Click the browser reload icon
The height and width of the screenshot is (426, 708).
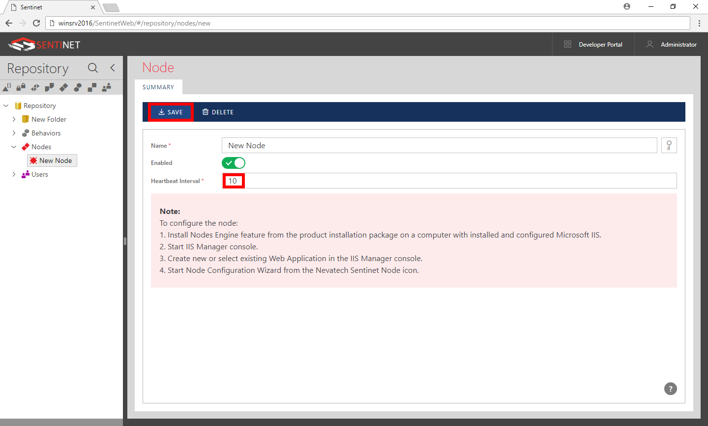(36, 23)
